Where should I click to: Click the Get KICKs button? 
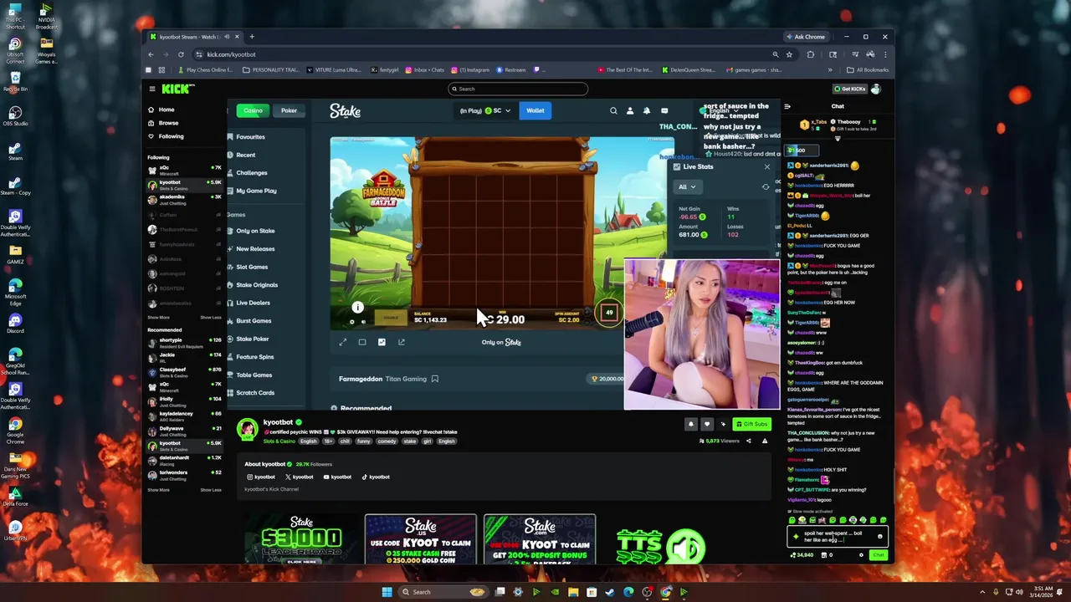[850, 89]
